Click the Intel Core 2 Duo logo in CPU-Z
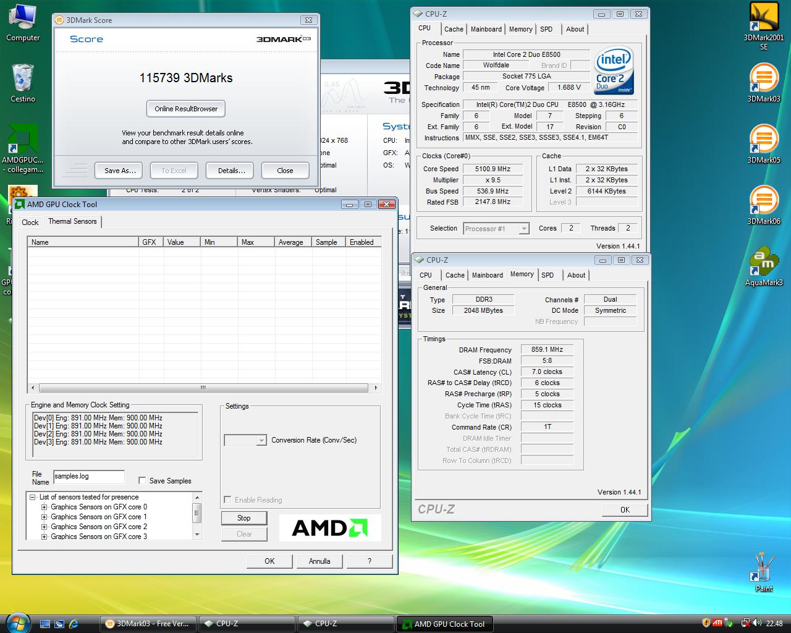This screenshot has width=791, height=633. (614, 70)
